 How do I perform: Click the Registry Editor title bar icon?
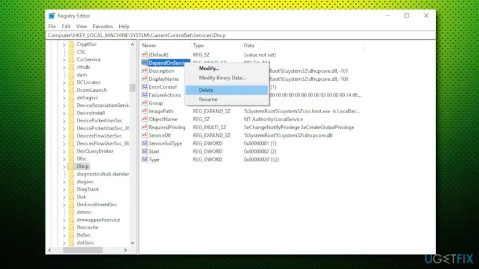pyautogui.click(x=51, y=16)
